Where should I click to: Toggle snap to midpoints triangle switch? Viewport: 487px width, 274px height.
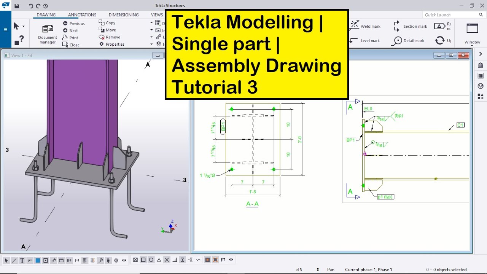click(159, 260)
